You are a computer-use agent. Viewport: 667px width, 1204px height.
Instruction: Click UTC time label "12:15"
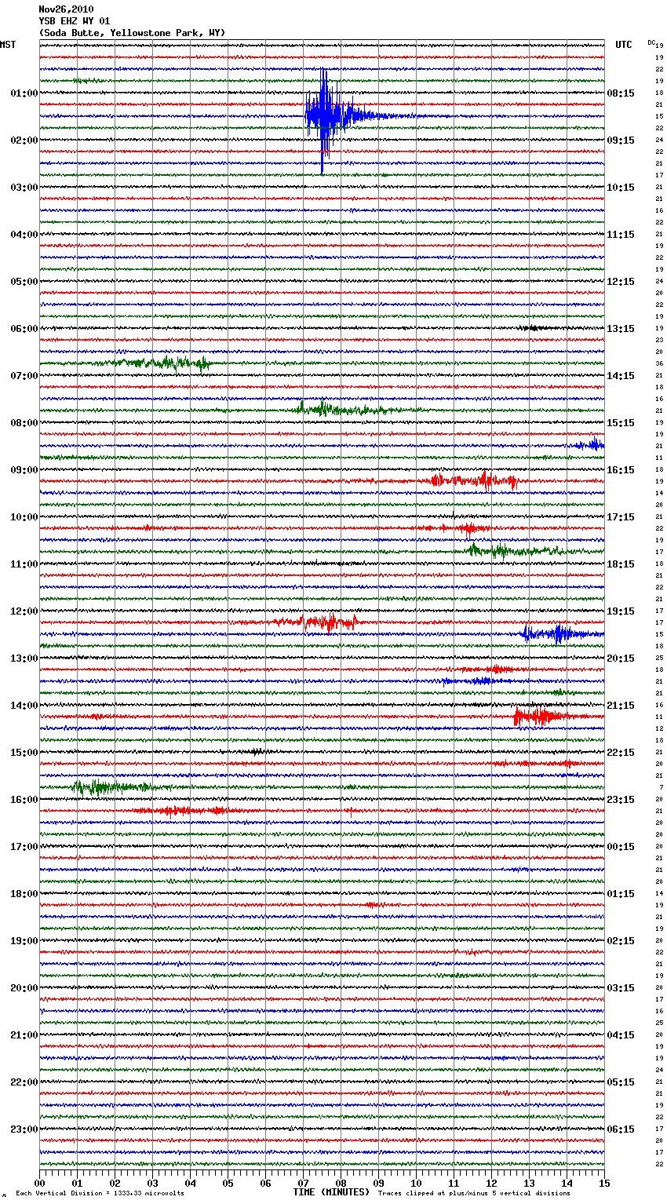click(621, 282)
